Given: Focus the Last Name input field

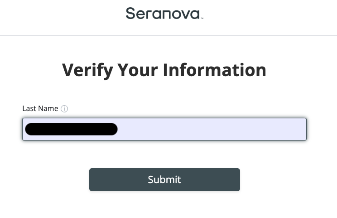Looking at the screenshot, I should [x=164, y=129].
